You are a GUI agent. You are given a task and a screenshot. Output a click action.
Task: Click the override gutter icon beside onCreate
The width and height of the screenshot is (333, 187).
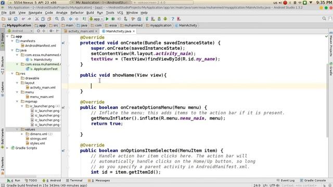[x=63, y=43]
